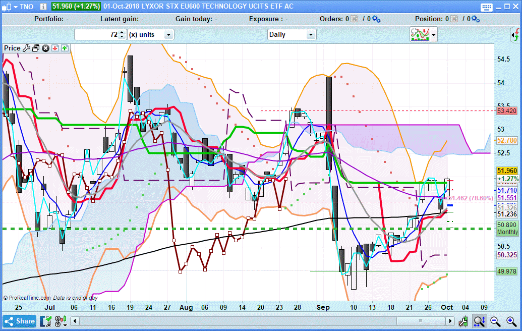Screen dimensions: 522x331
Task: Open the on-screen keyboard shortcut icon
Action: coord(486,7)
